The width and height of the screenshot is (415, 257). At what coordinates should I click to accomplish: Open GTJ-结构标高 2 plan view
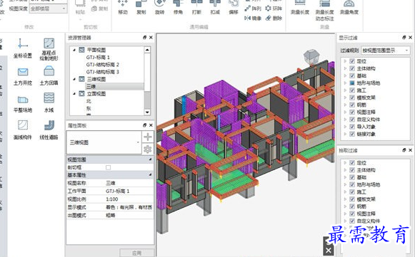click(102, 64)
